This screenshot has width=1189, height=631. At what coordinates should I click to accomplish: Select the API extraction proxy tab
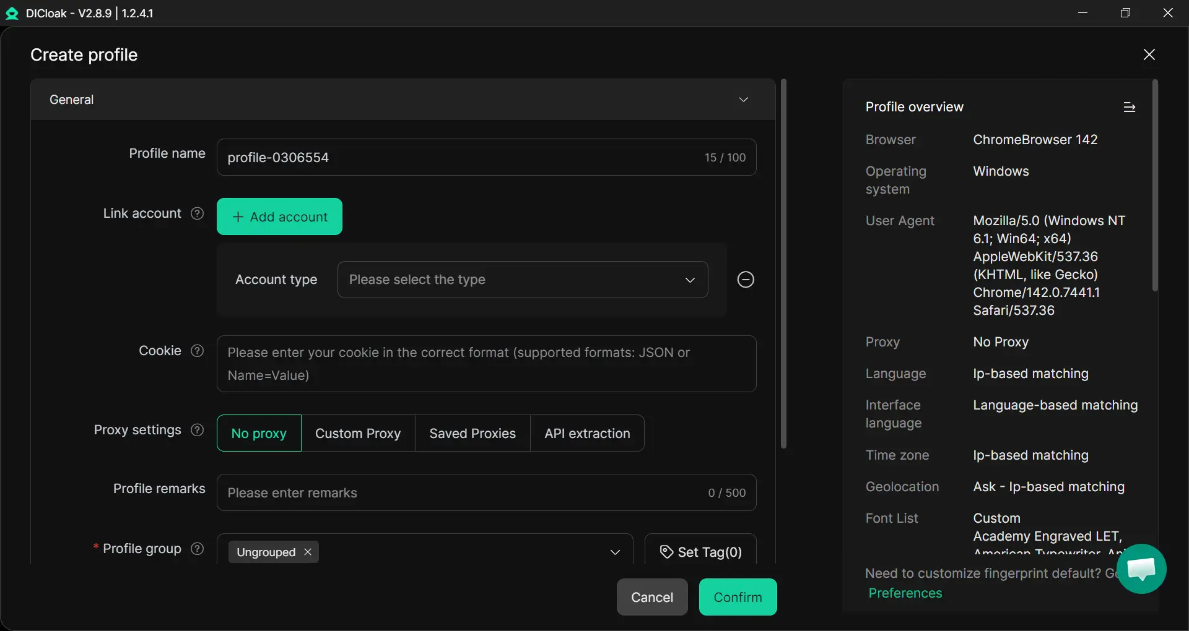click(587, 433)
